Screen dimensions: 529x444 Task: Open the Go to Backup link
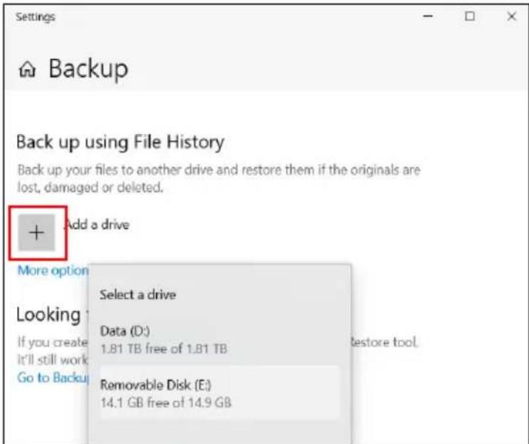pos(53,378)
